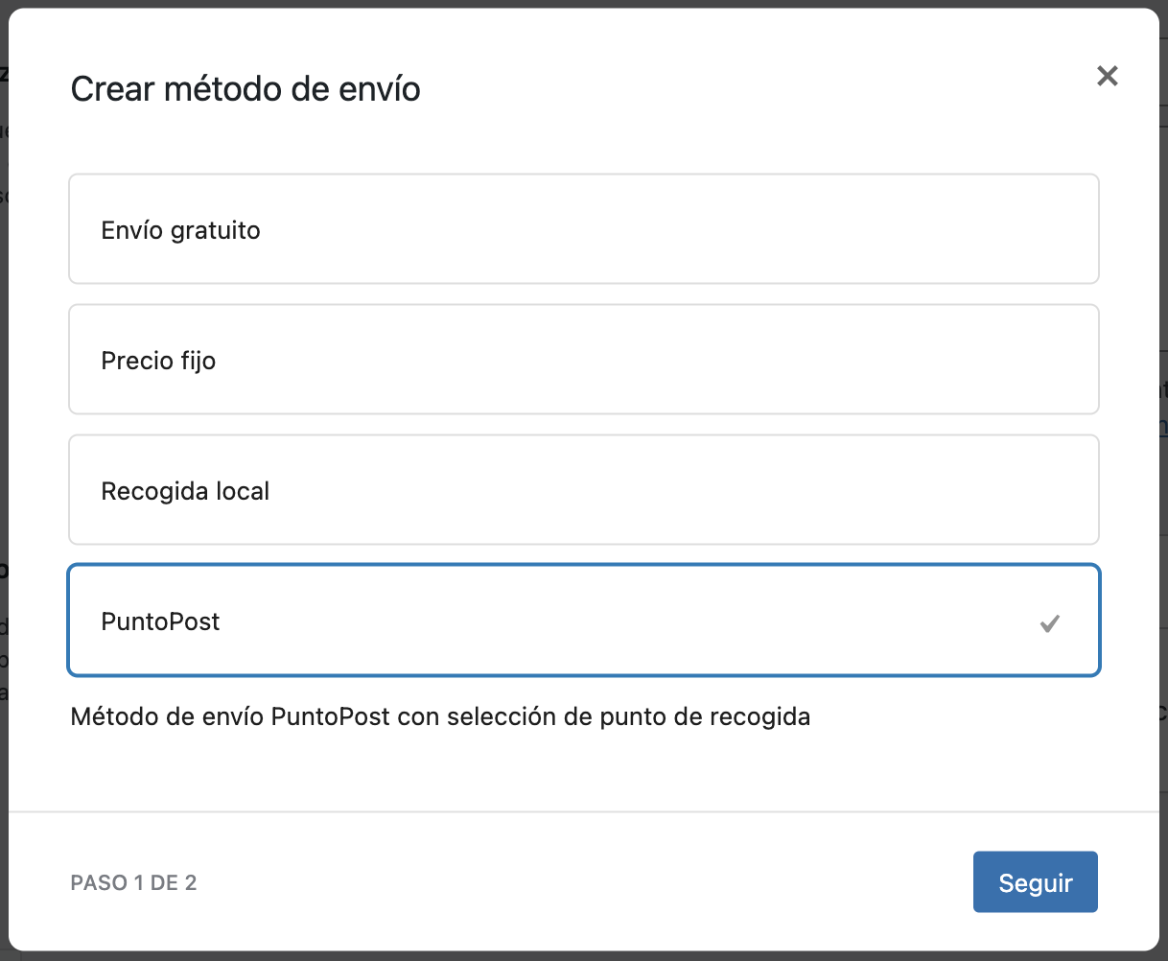Viewport: 1168px width, 961px height.
Task: Click the dialog title "Crear método de envío"
Action: click(x=245, y=88)
